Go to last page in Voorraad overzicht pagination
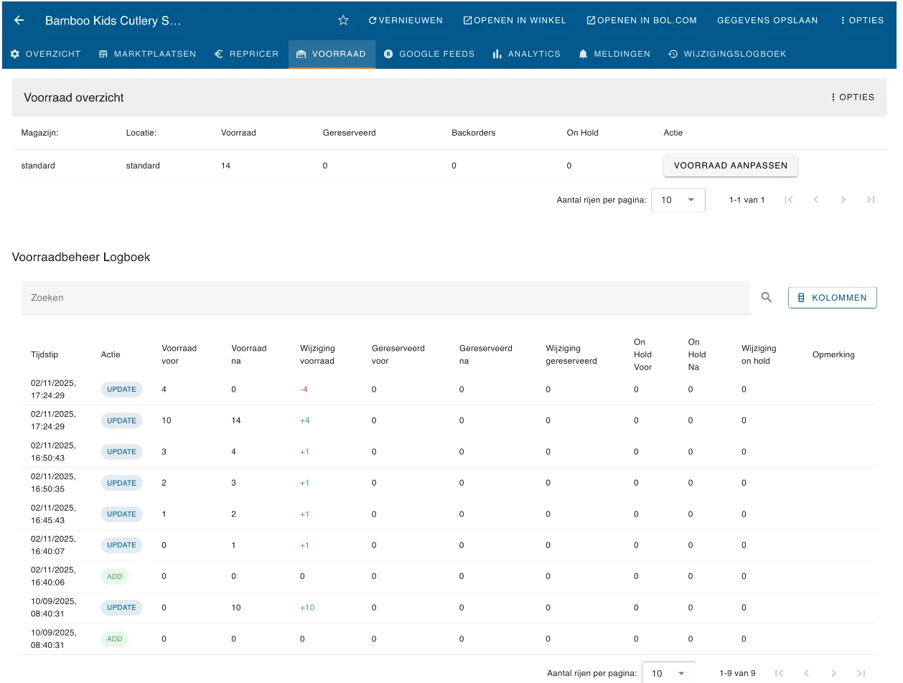 (871, 200)
